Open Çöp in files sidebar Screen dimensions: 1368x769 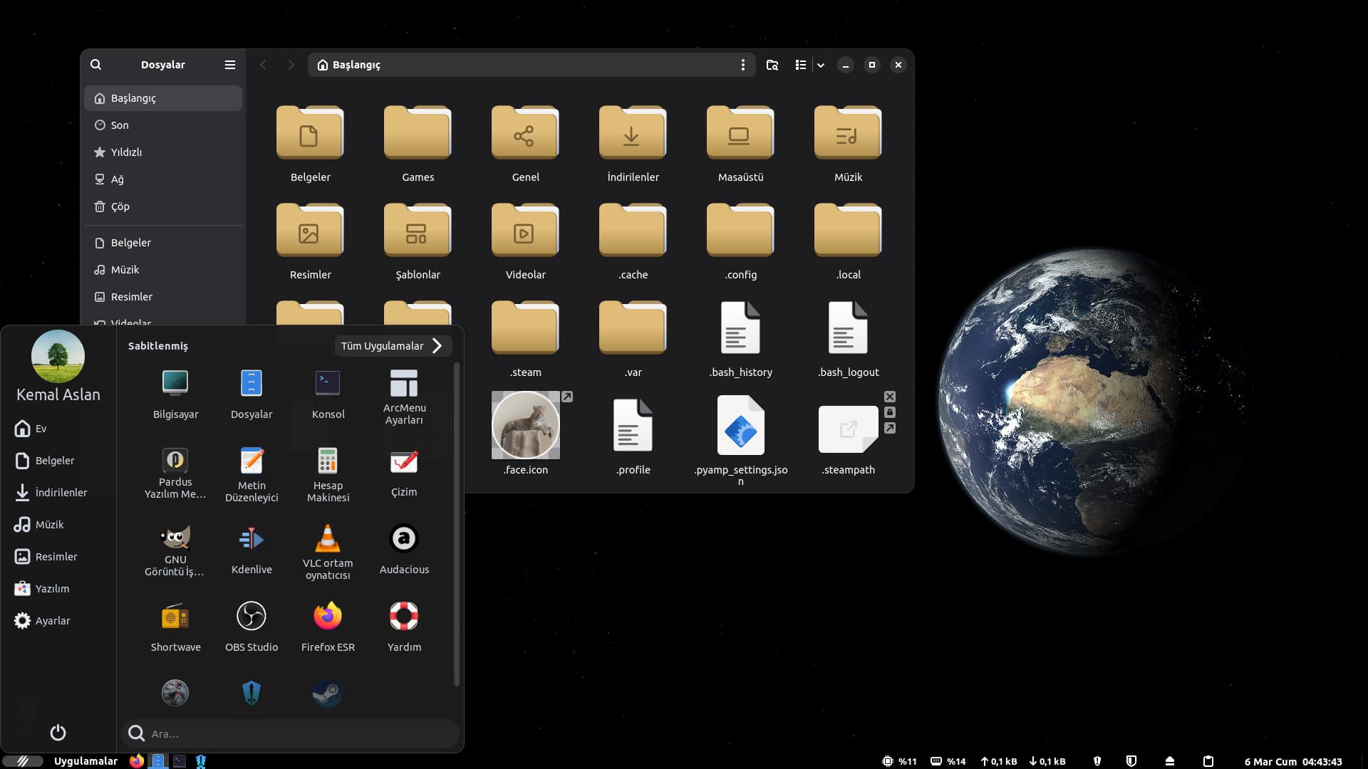tap(120, 206)
